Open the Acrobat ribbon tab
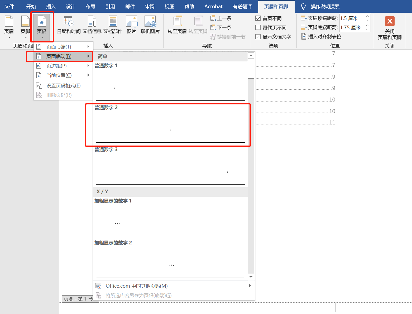The height and width of the screenshot is (314, 412). point(213,6)
